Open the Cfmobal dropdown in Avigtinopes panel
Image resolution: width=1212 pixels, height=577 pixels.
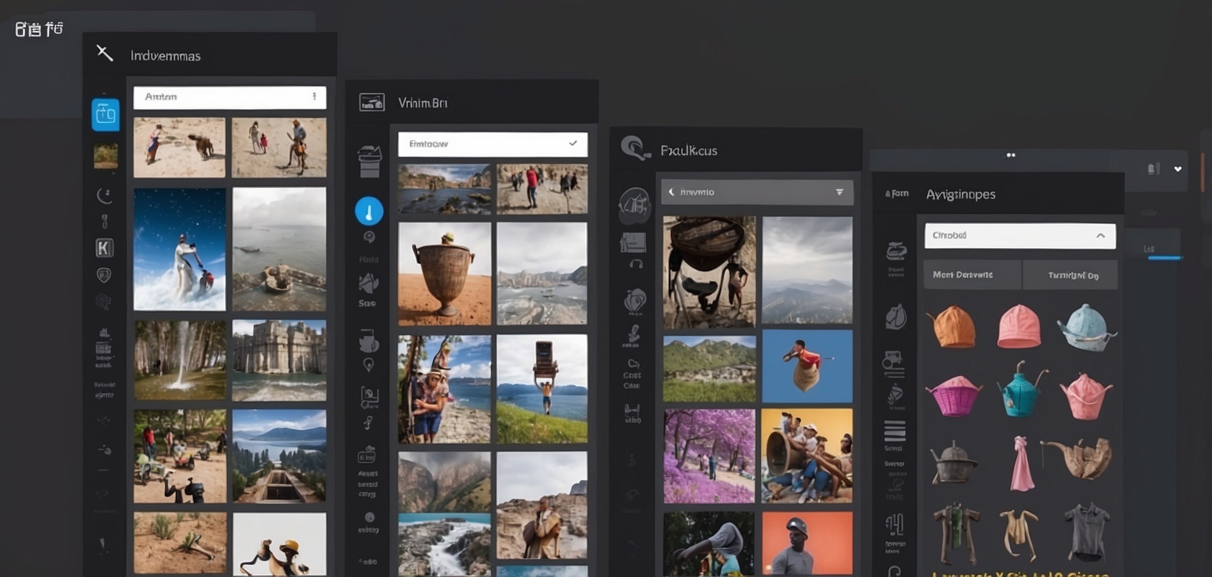click(1020, 236)
